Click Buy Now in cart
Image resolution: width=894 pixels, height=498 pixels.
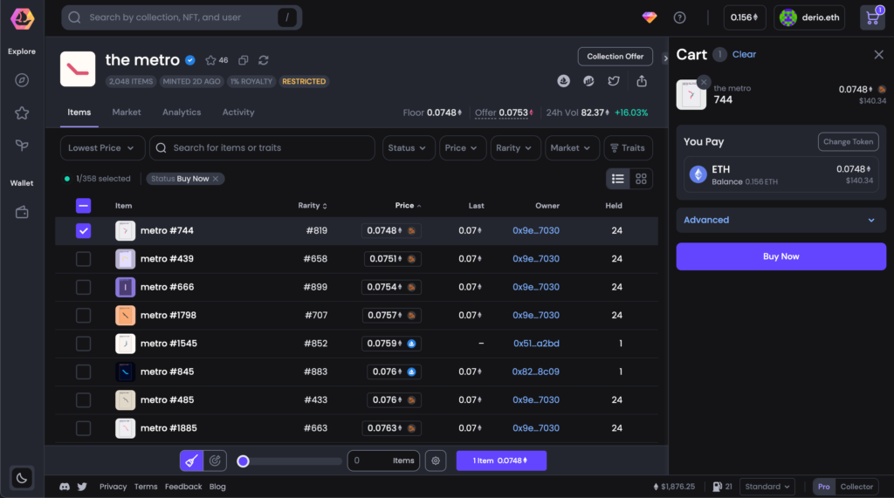click(781, 256)
